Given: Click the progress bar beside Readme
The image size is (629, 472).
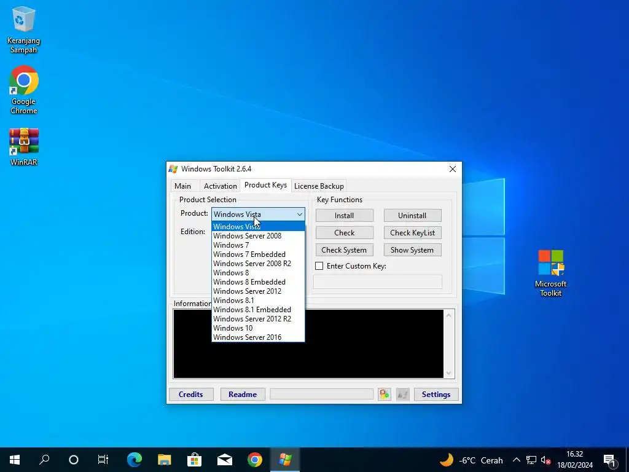Looking at the screenshot, I should click(321, 394).
